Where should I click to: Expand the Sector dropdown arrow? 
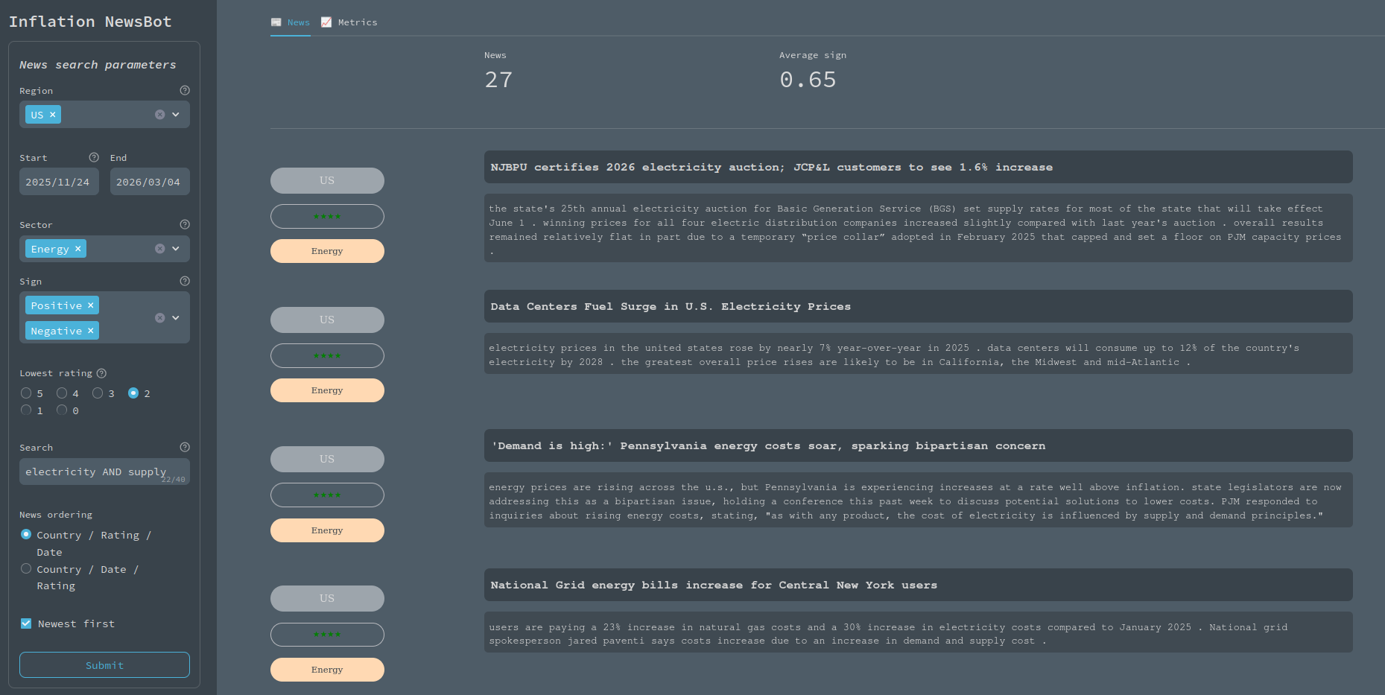176,249
